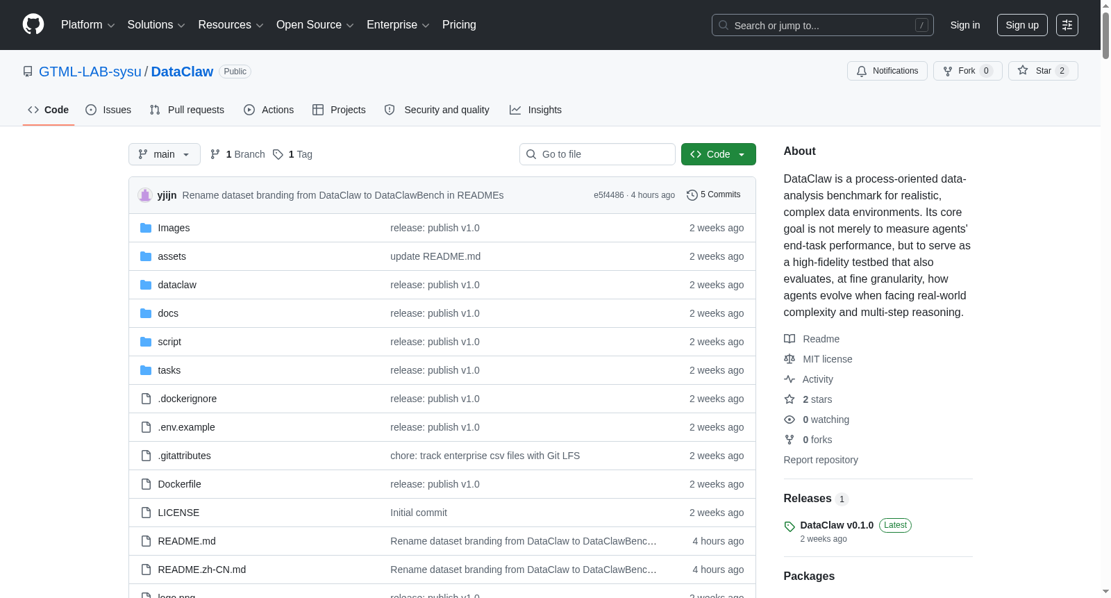Expand the Solutions menu
Image resolution: width=1111 pixels, height=598 pixels.
point(156,25)
